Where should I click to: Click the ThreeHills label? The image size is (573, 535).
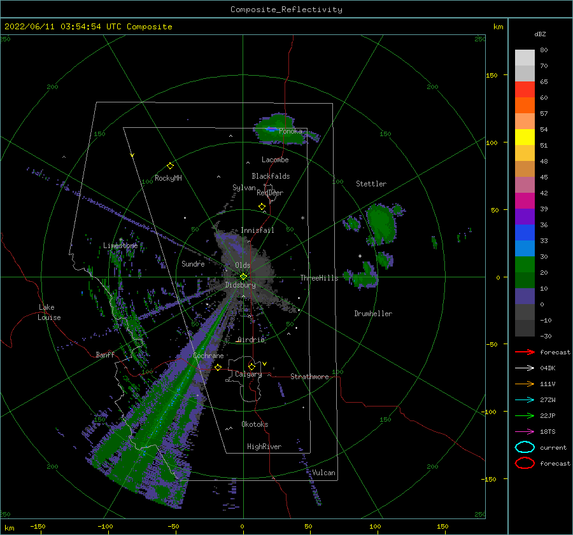(x=319, y=278)
